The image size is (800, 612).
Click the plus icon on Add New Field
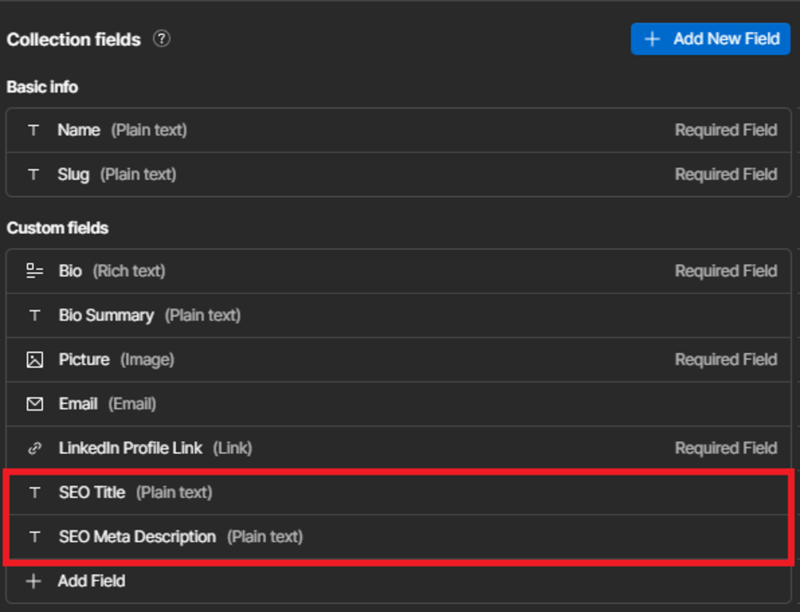click(x=652, y=39)
